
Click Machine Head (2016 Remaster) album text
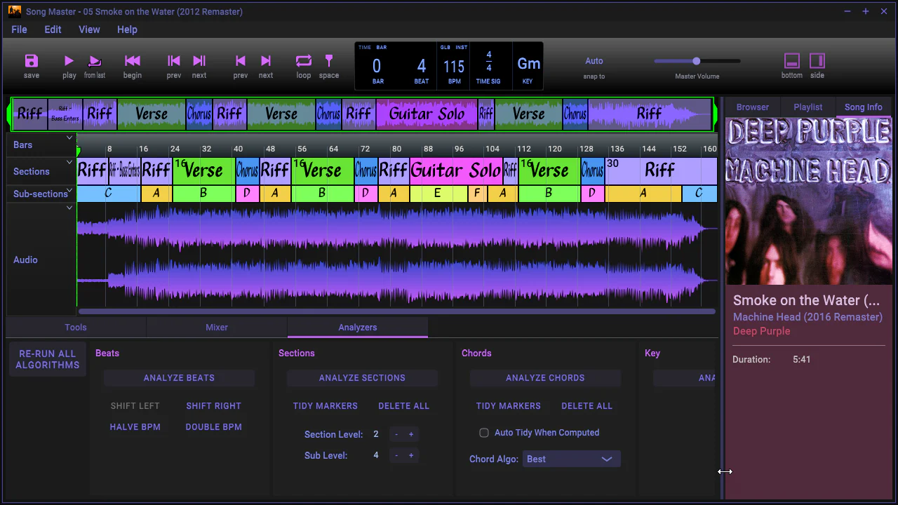[x=807, y=317]
